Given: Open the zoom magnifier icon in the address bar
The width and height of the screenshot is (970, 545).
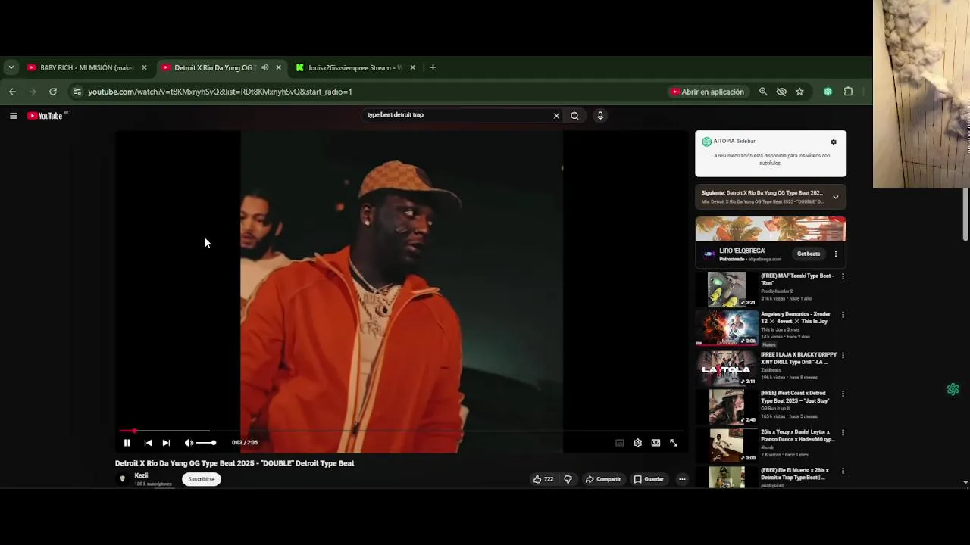Looking at the screenshot, I should pyautogui.click(x=763, y=92).
